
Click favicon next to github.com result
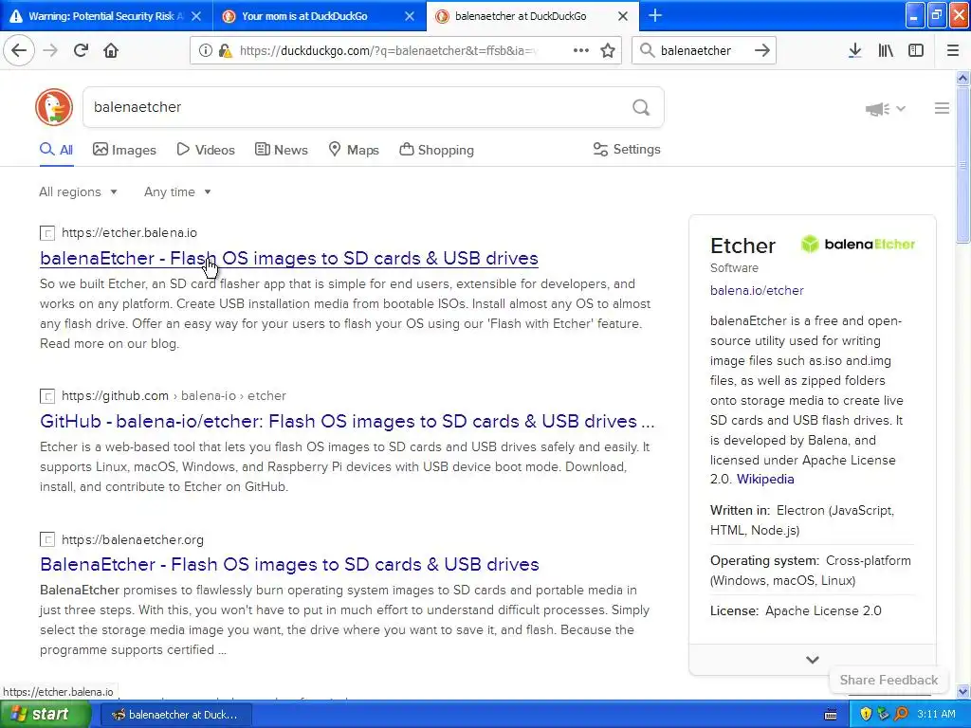click(x=47, y=396)
